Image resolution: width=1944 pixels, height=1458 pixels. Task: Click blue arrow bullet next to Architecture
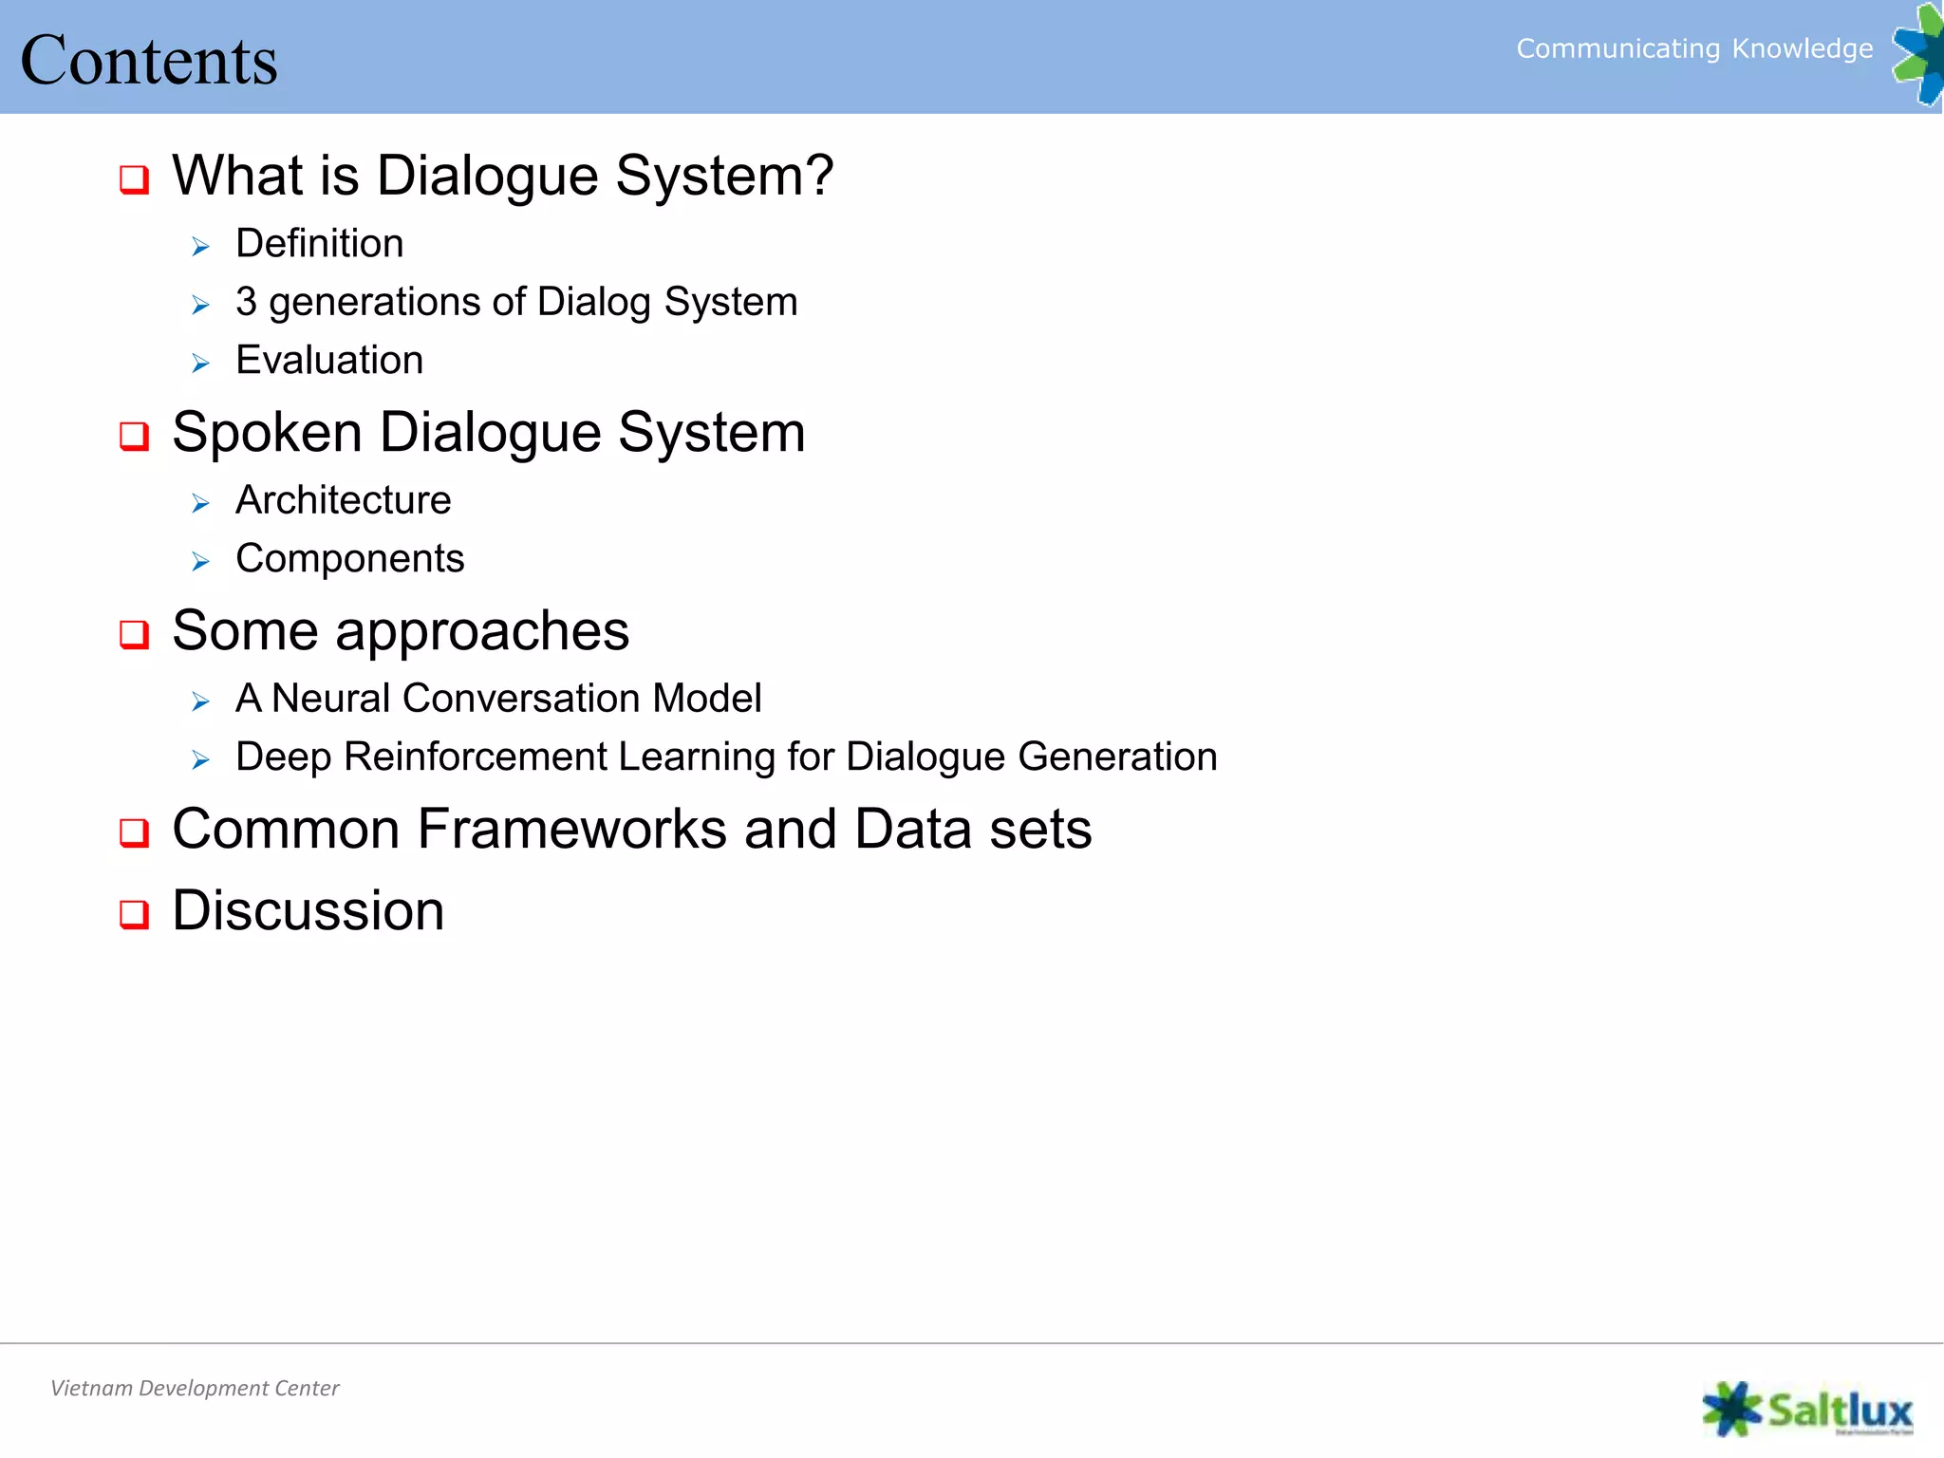pyautogui.click(x=200, y=503)
